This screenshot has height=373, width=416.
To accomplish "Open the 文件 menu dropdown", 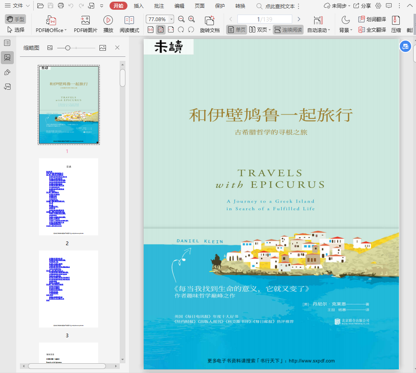I will [17, 6].
